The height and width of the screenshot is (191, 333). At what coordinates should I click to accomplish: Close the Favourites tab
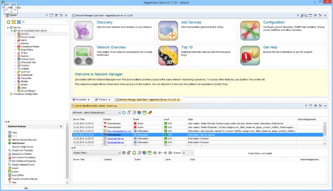point(89,100)
